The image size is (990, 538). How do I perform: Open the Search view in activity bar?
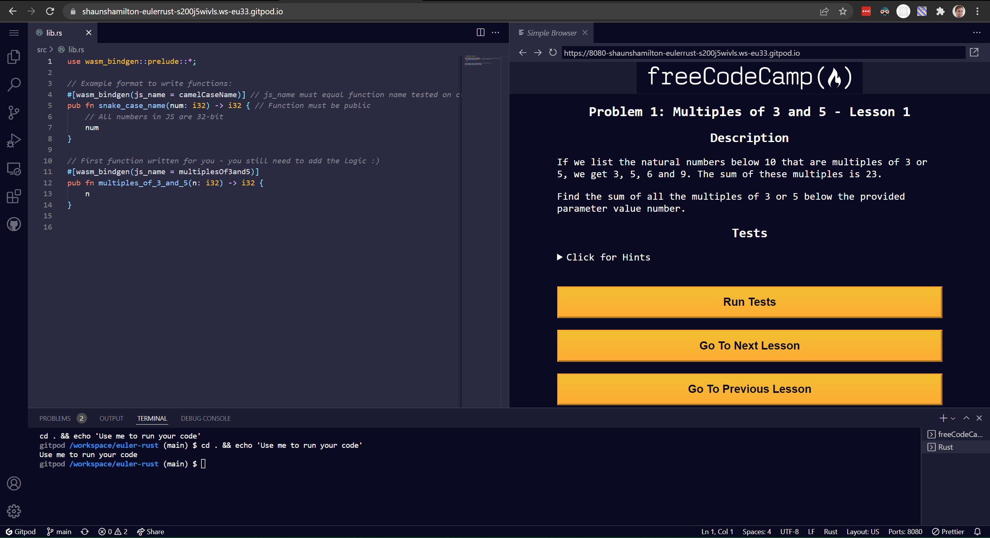(x=14, y=84)
